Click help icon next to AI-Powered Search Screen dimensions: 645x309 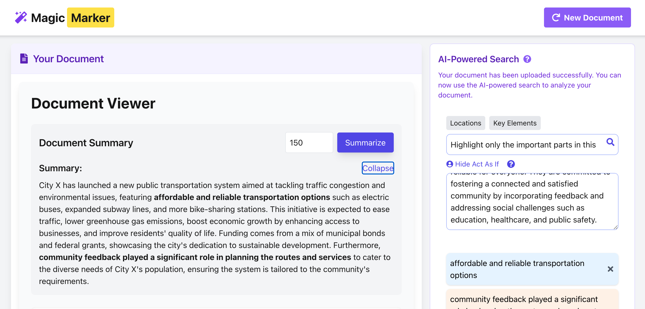(527, 59)
